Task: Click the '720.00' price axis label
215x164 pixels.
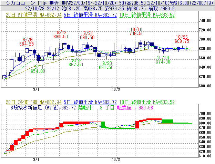Action: click(x=205, y=30)
